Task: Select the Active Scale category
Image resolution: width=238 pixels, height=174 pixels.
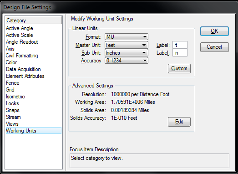Action: 34,35
